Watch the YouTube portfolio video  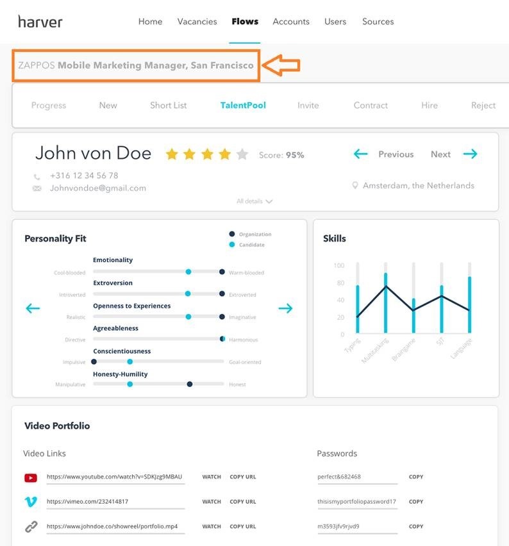pos(212,477)
